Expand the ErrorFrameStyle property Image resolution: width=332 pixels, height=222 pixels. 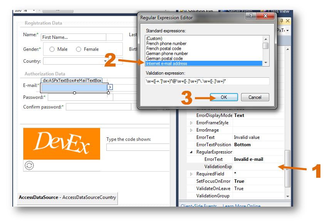(191, 123)
